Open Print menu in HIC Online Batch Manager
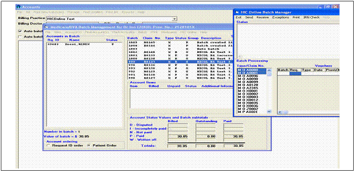The width and height of the screenshot is (355, 172). [296, 17]
